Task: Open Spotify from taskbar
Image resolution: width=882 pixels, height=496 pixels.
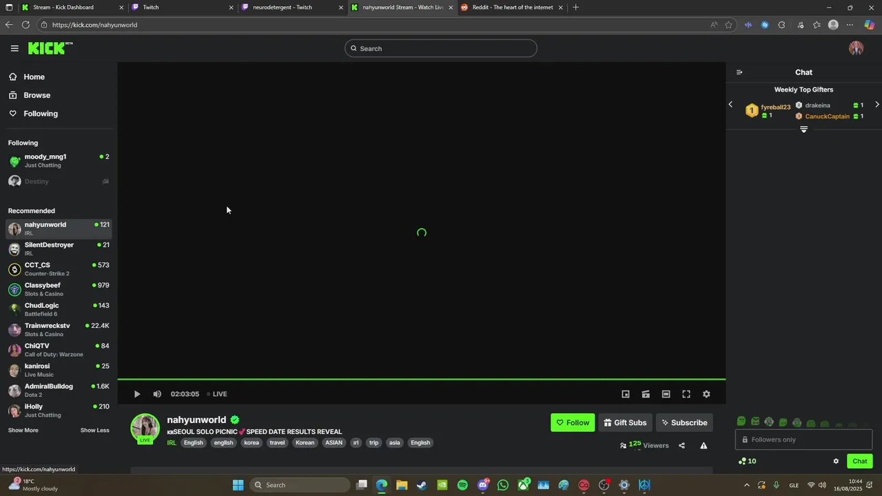Action: click(x=462, y=485)
